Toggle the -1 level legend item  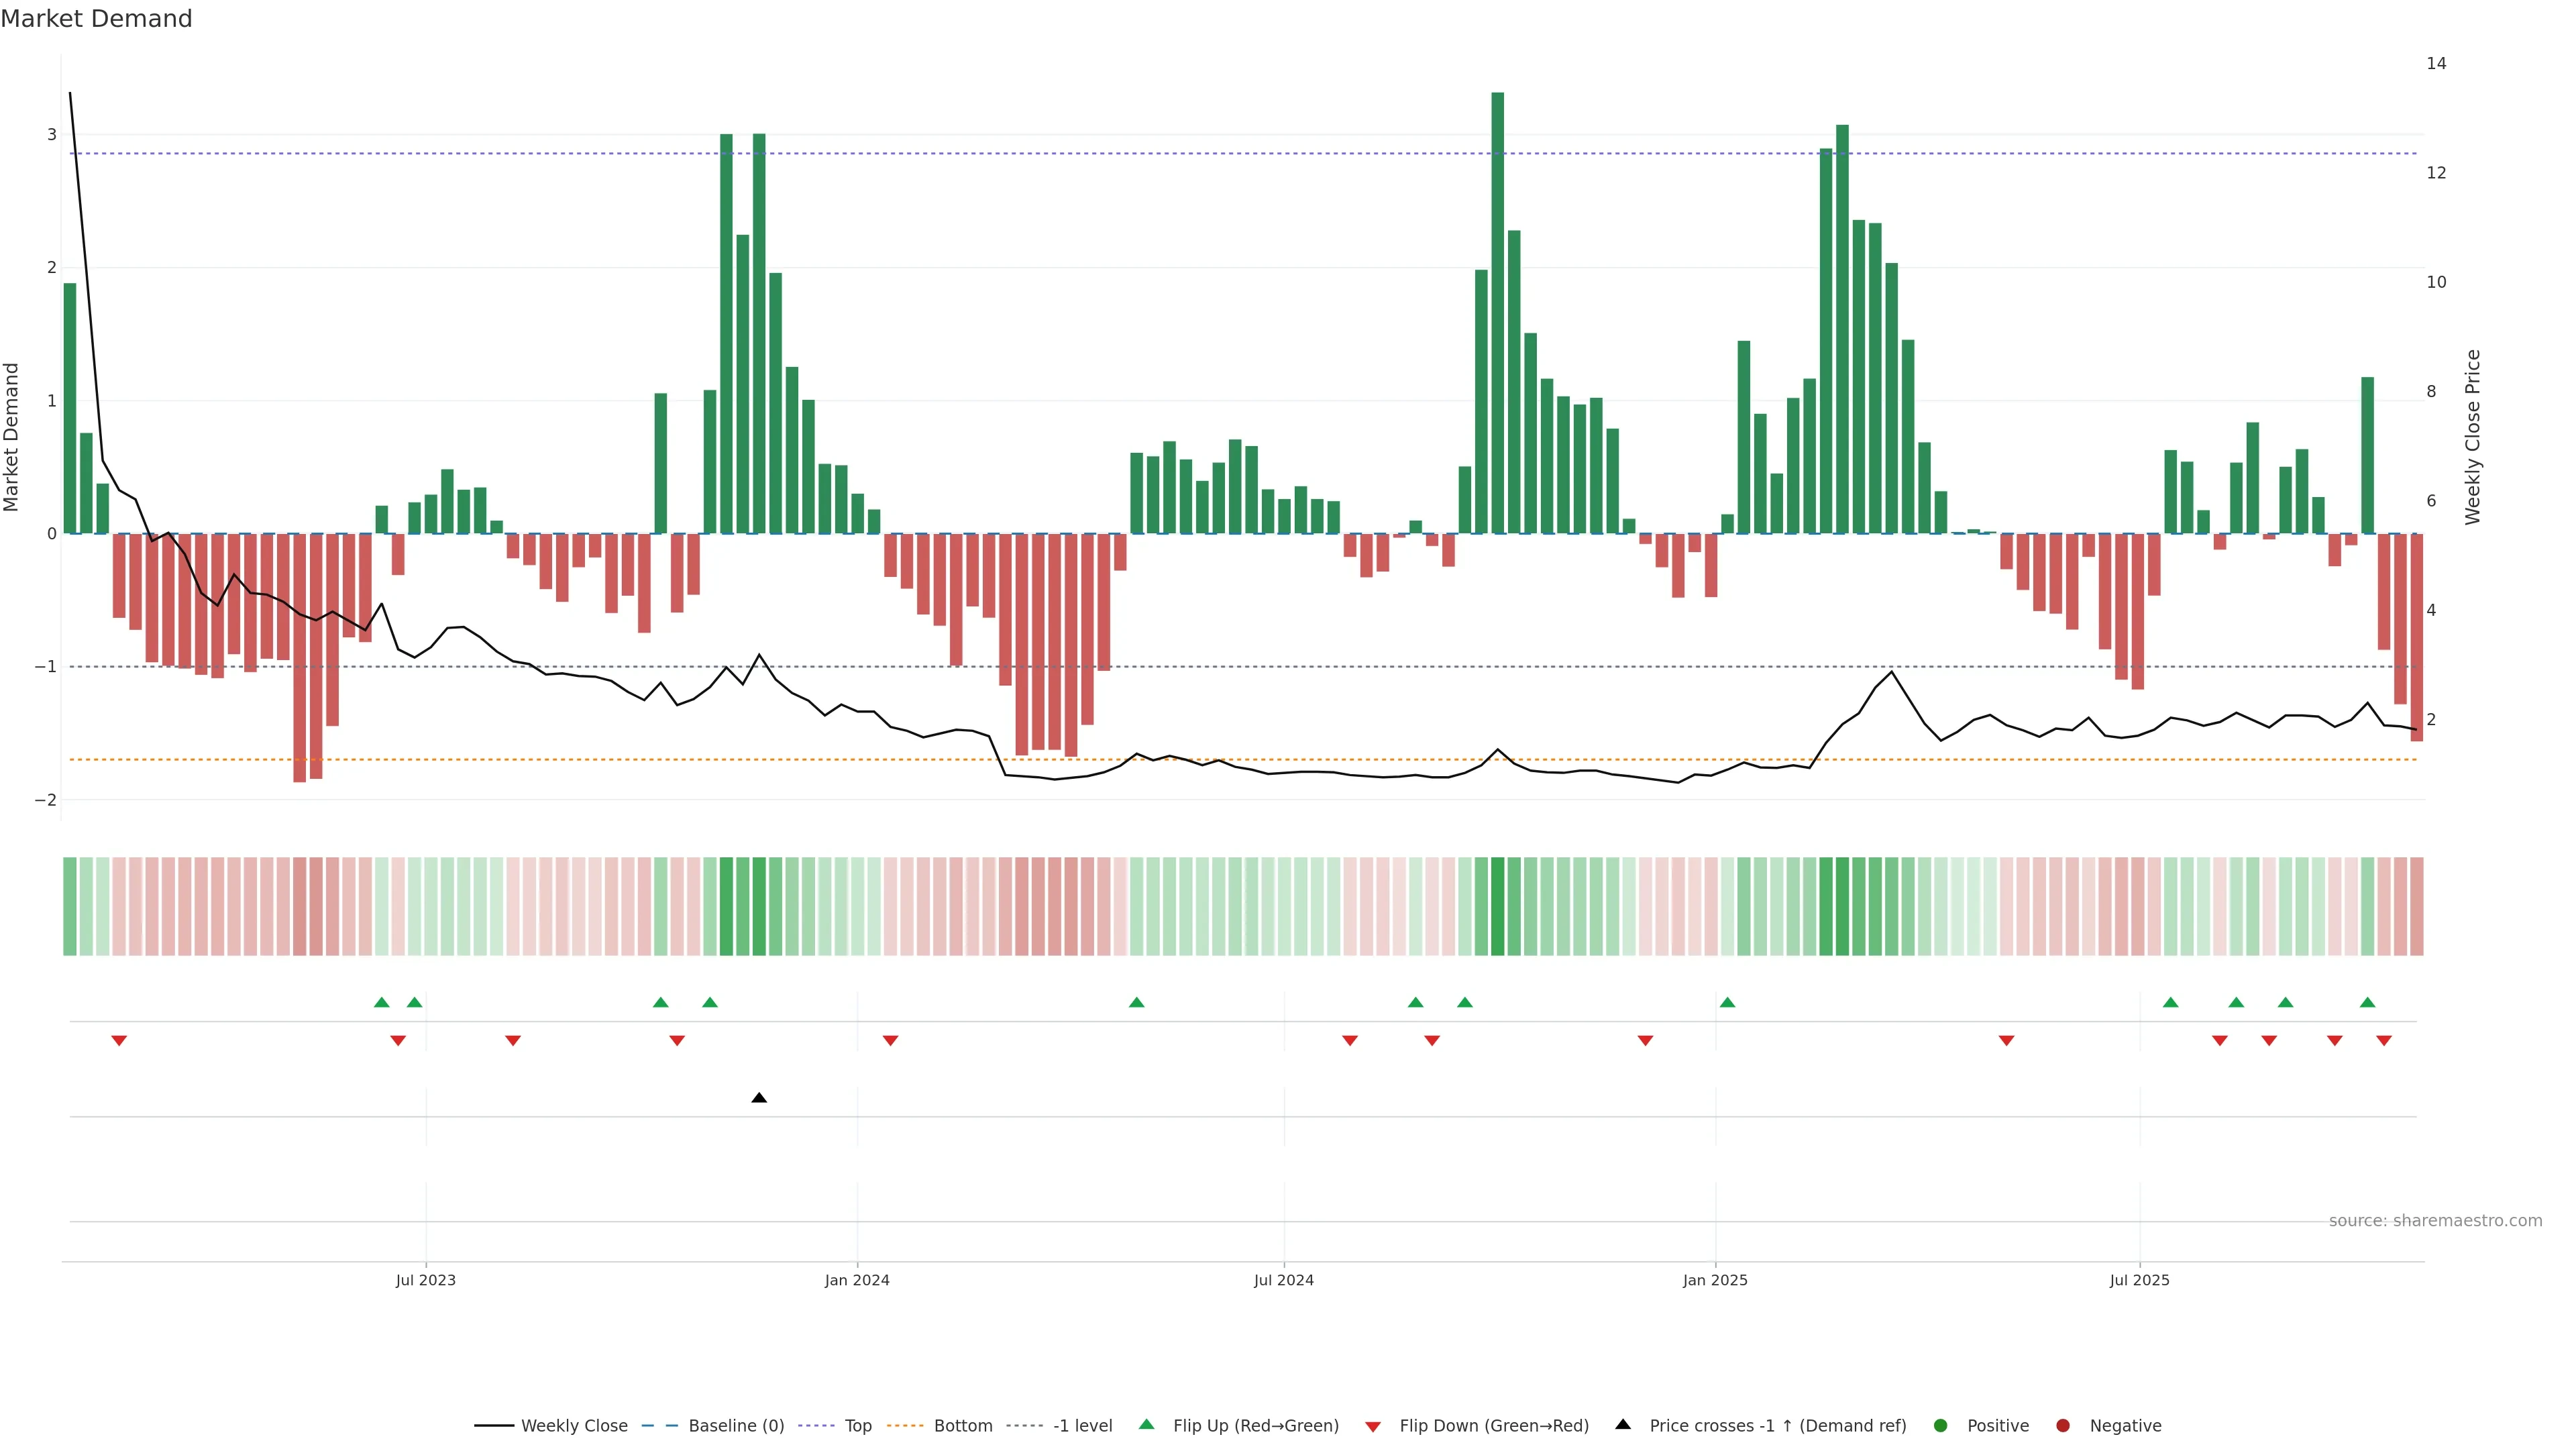point(1082,1425)
